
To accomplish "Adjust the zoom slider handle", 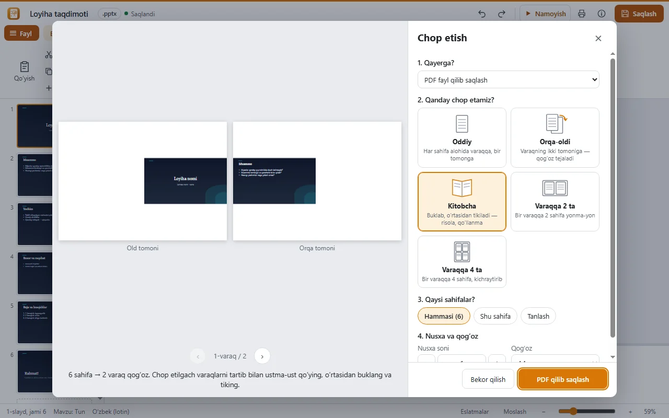I will (573, 411).
